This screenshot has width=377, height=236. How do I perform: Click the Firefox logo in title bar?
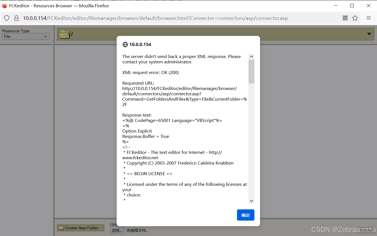click(x=5, y=6)
